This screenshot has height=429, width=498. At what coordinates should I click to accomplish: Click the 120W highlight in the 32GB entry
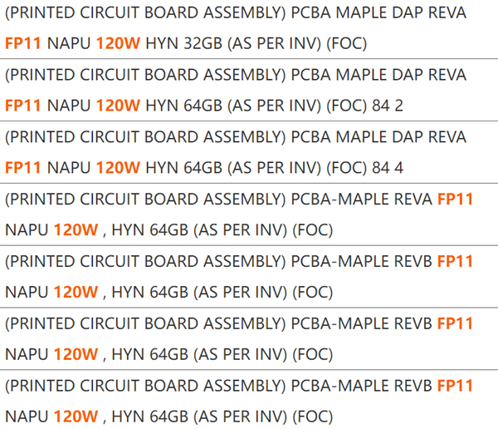pyautogui.click(x=118, y=43)
